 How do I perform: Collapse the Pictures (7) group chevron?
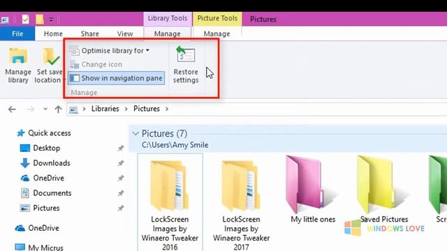click(x=135, y=133)
